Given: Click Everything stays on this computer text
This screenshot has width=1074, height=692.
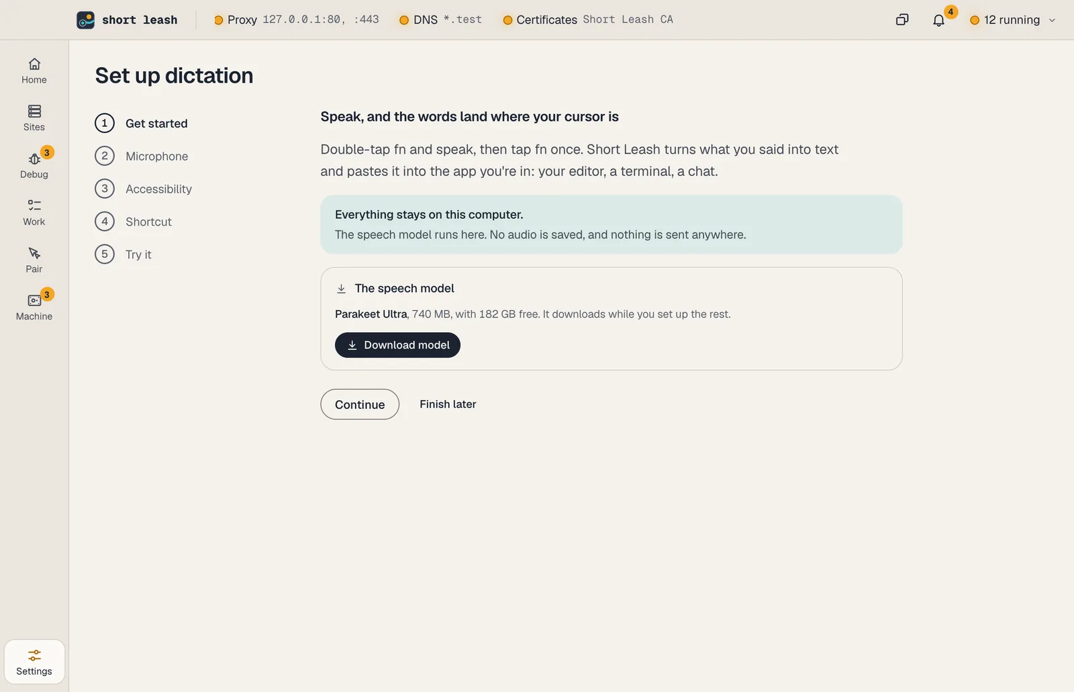Looking at the screenshot, I should pyautogui.click(x=429, y=215).
